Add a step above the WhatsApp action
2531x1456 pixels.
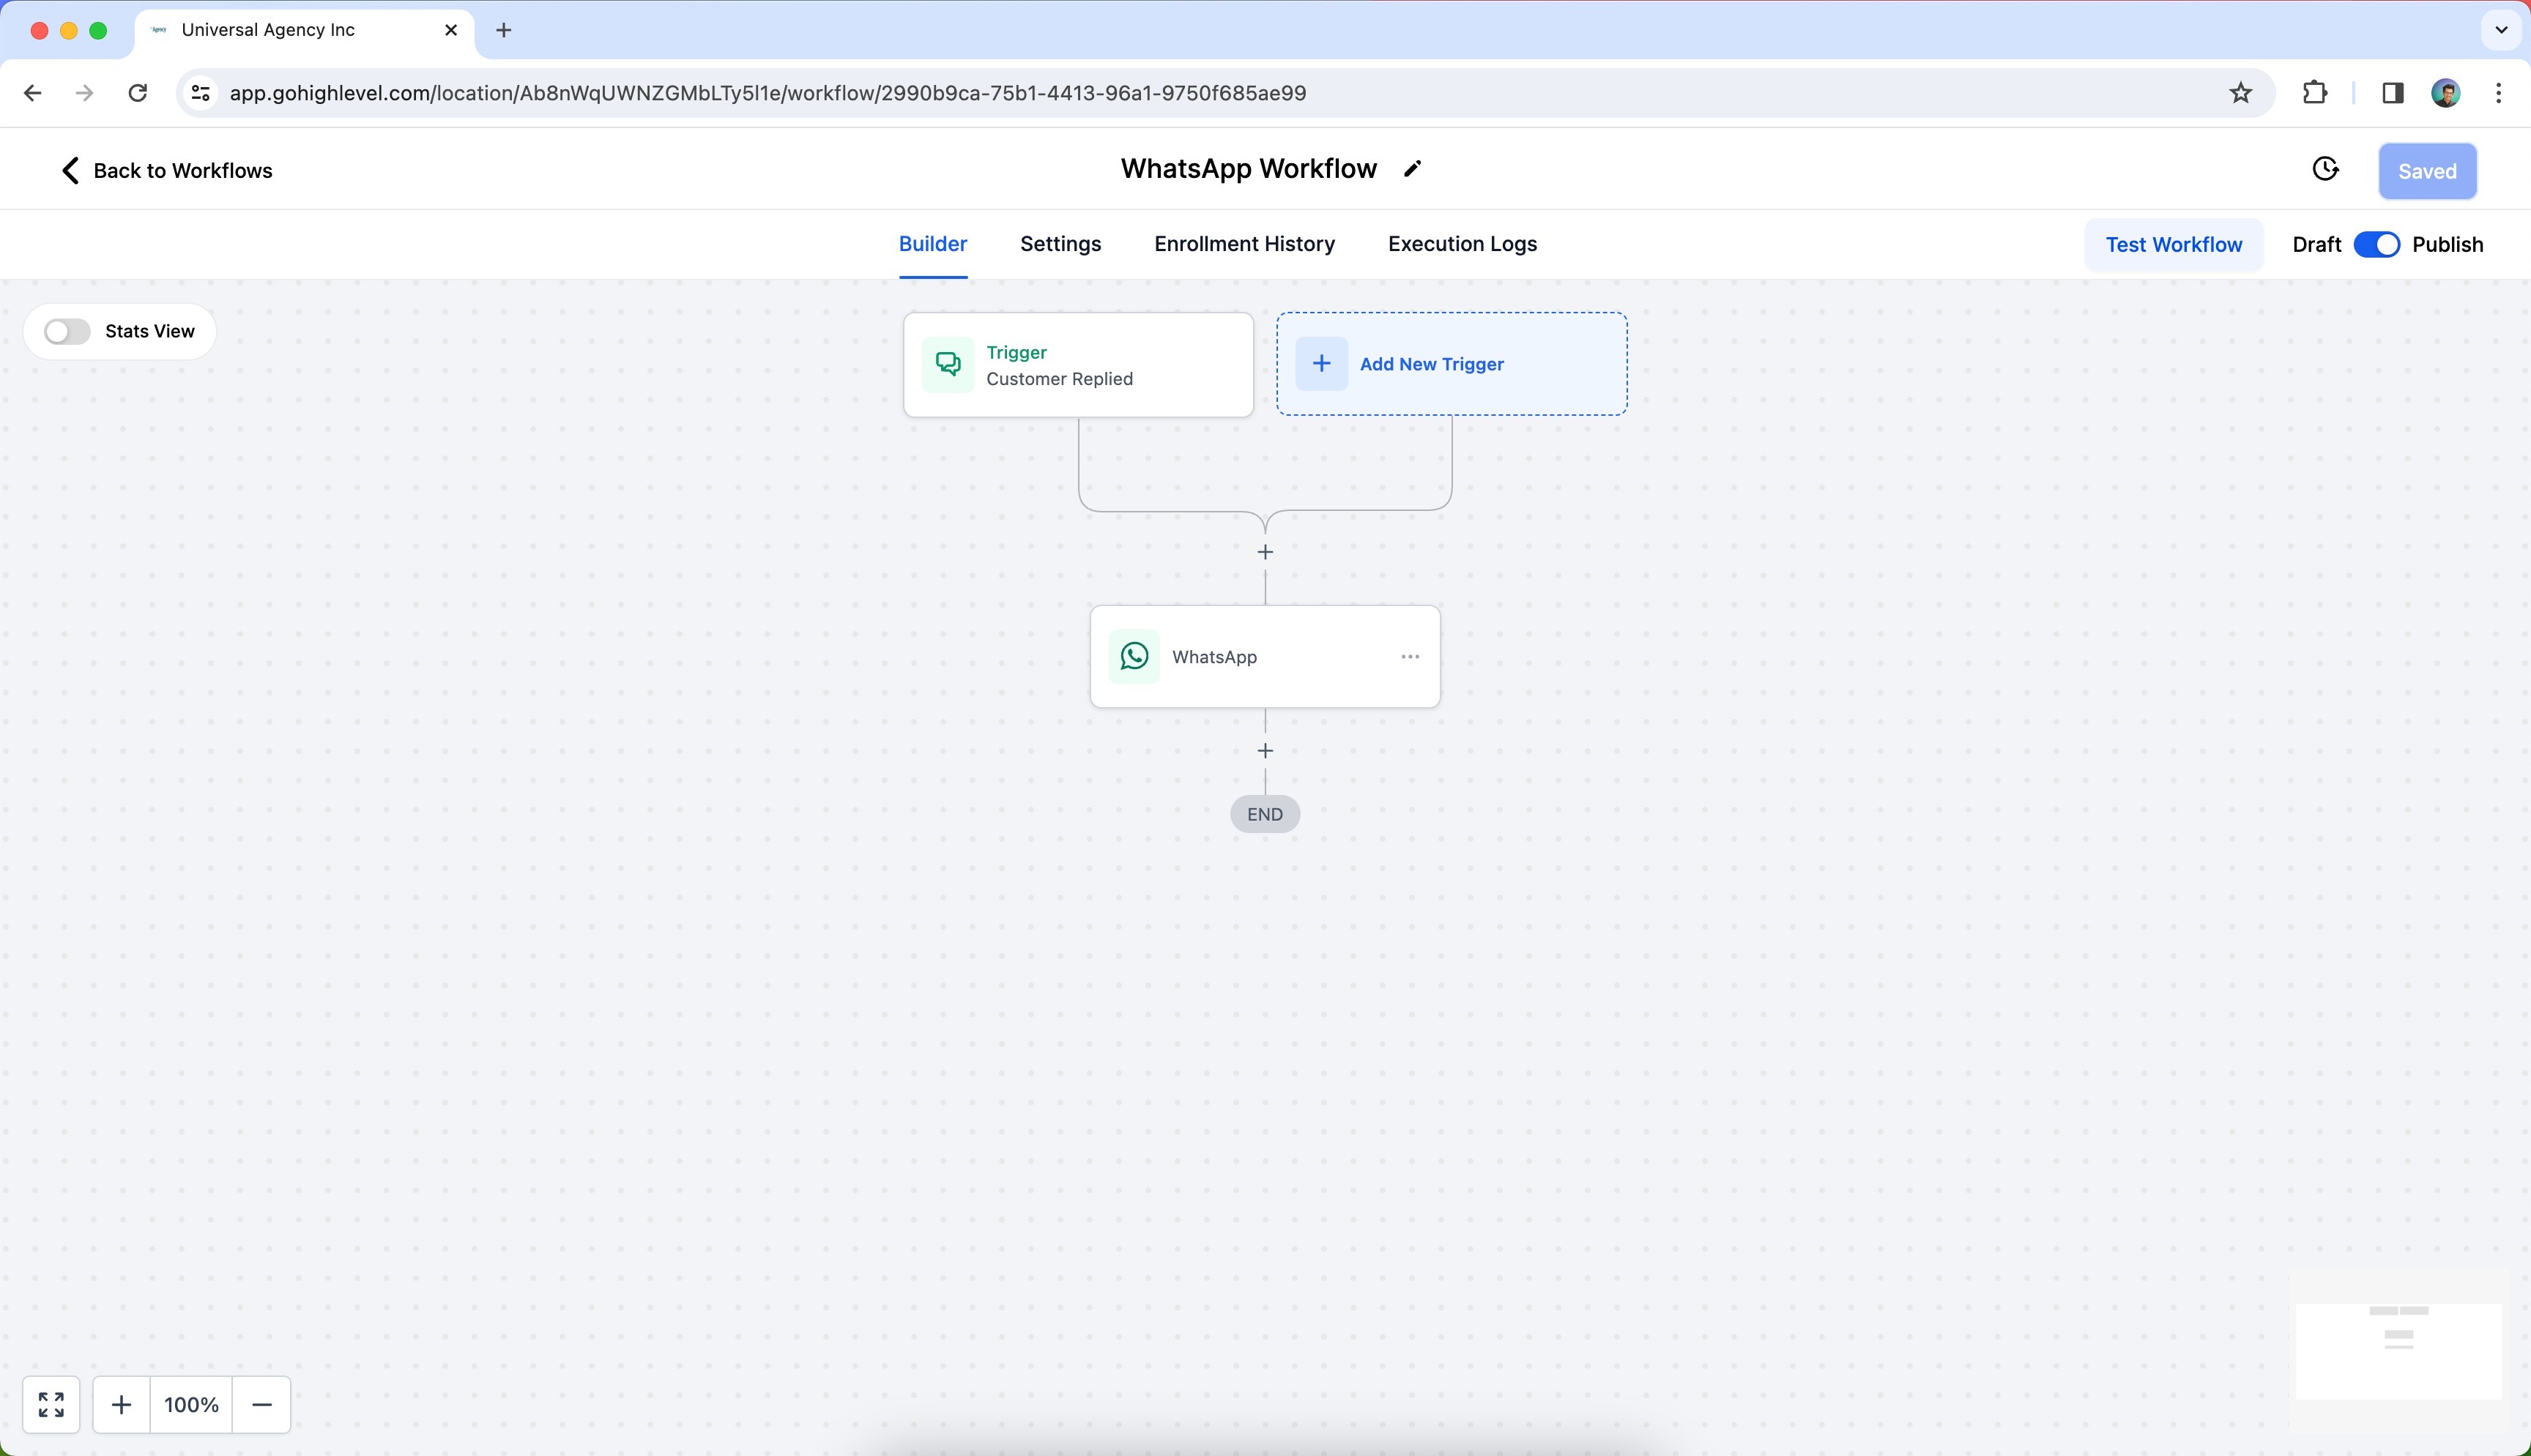click(1265, 552)
